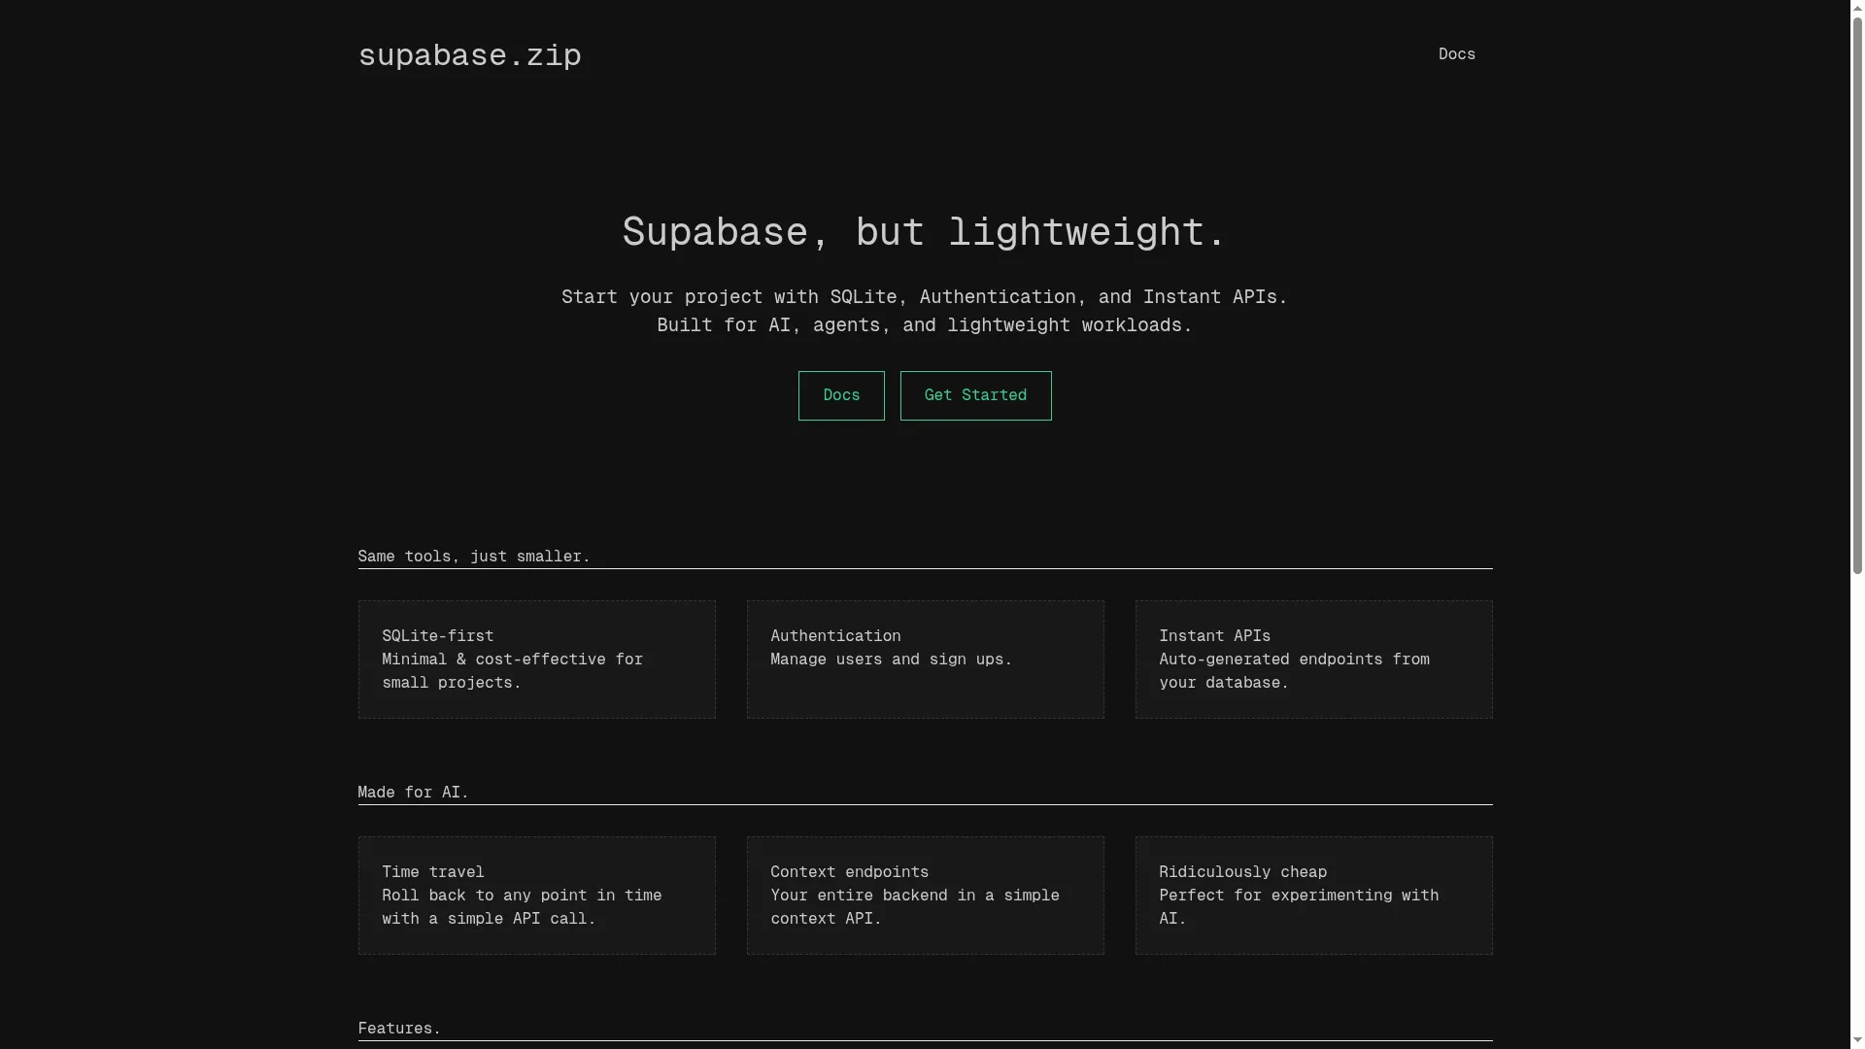Click the Get Started button
Screen dimensions: 1865x1049
[x=975, y=395]
